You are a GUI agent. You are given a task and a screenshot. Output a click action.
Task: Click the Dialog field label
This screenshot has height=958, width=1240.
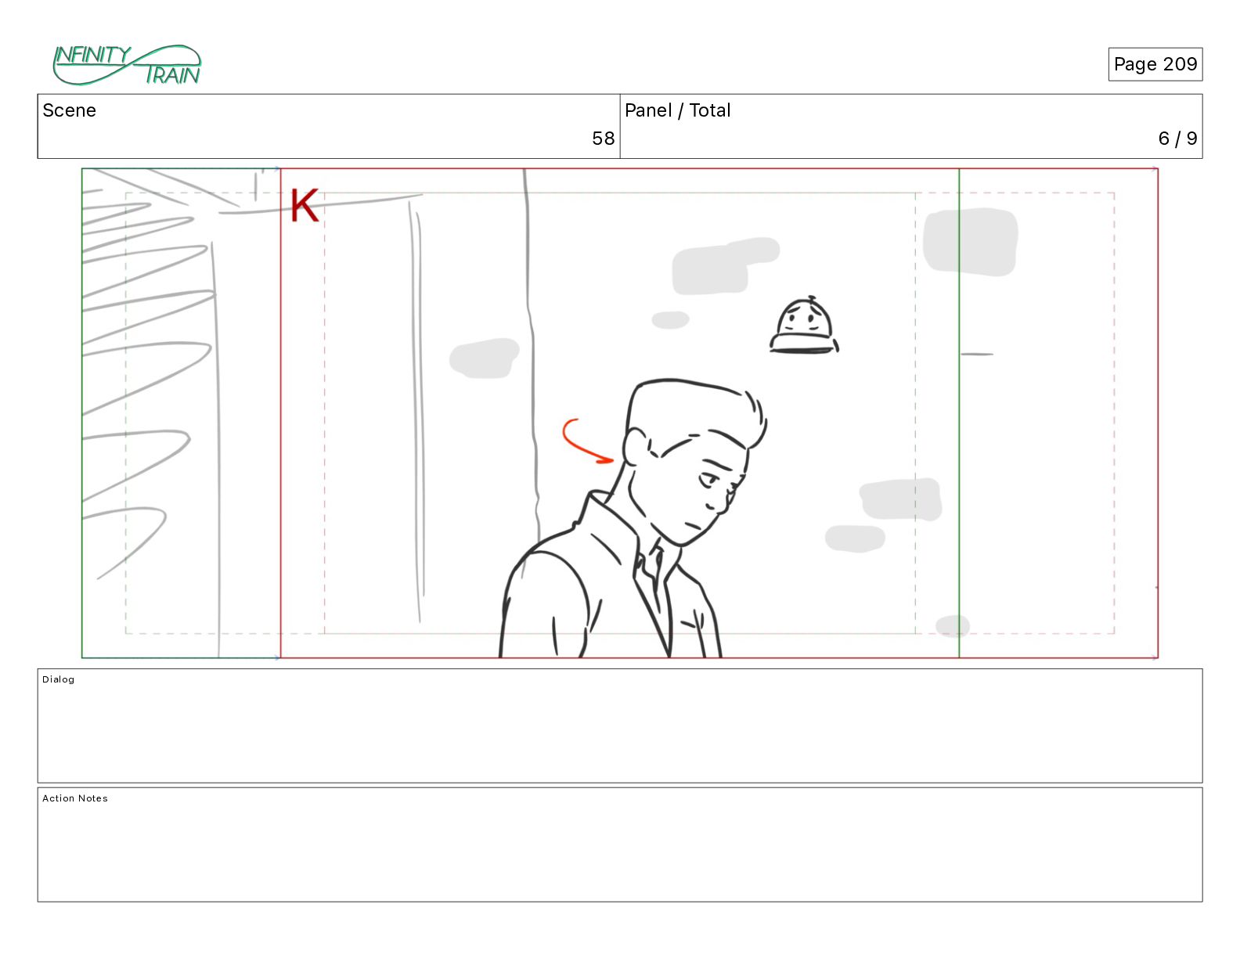pos(59,679)
